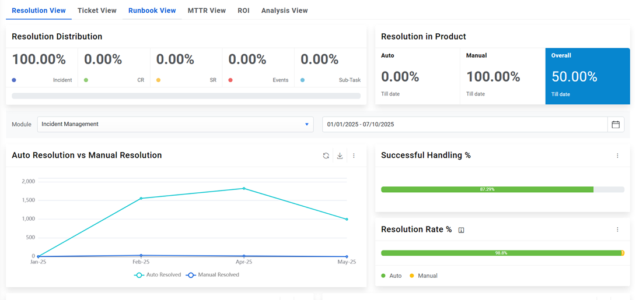The width and height of the screenshot is (636, 300).
Task: Open the Incident Management module selector
Action: pyautogui.click(x=169, y=124)
